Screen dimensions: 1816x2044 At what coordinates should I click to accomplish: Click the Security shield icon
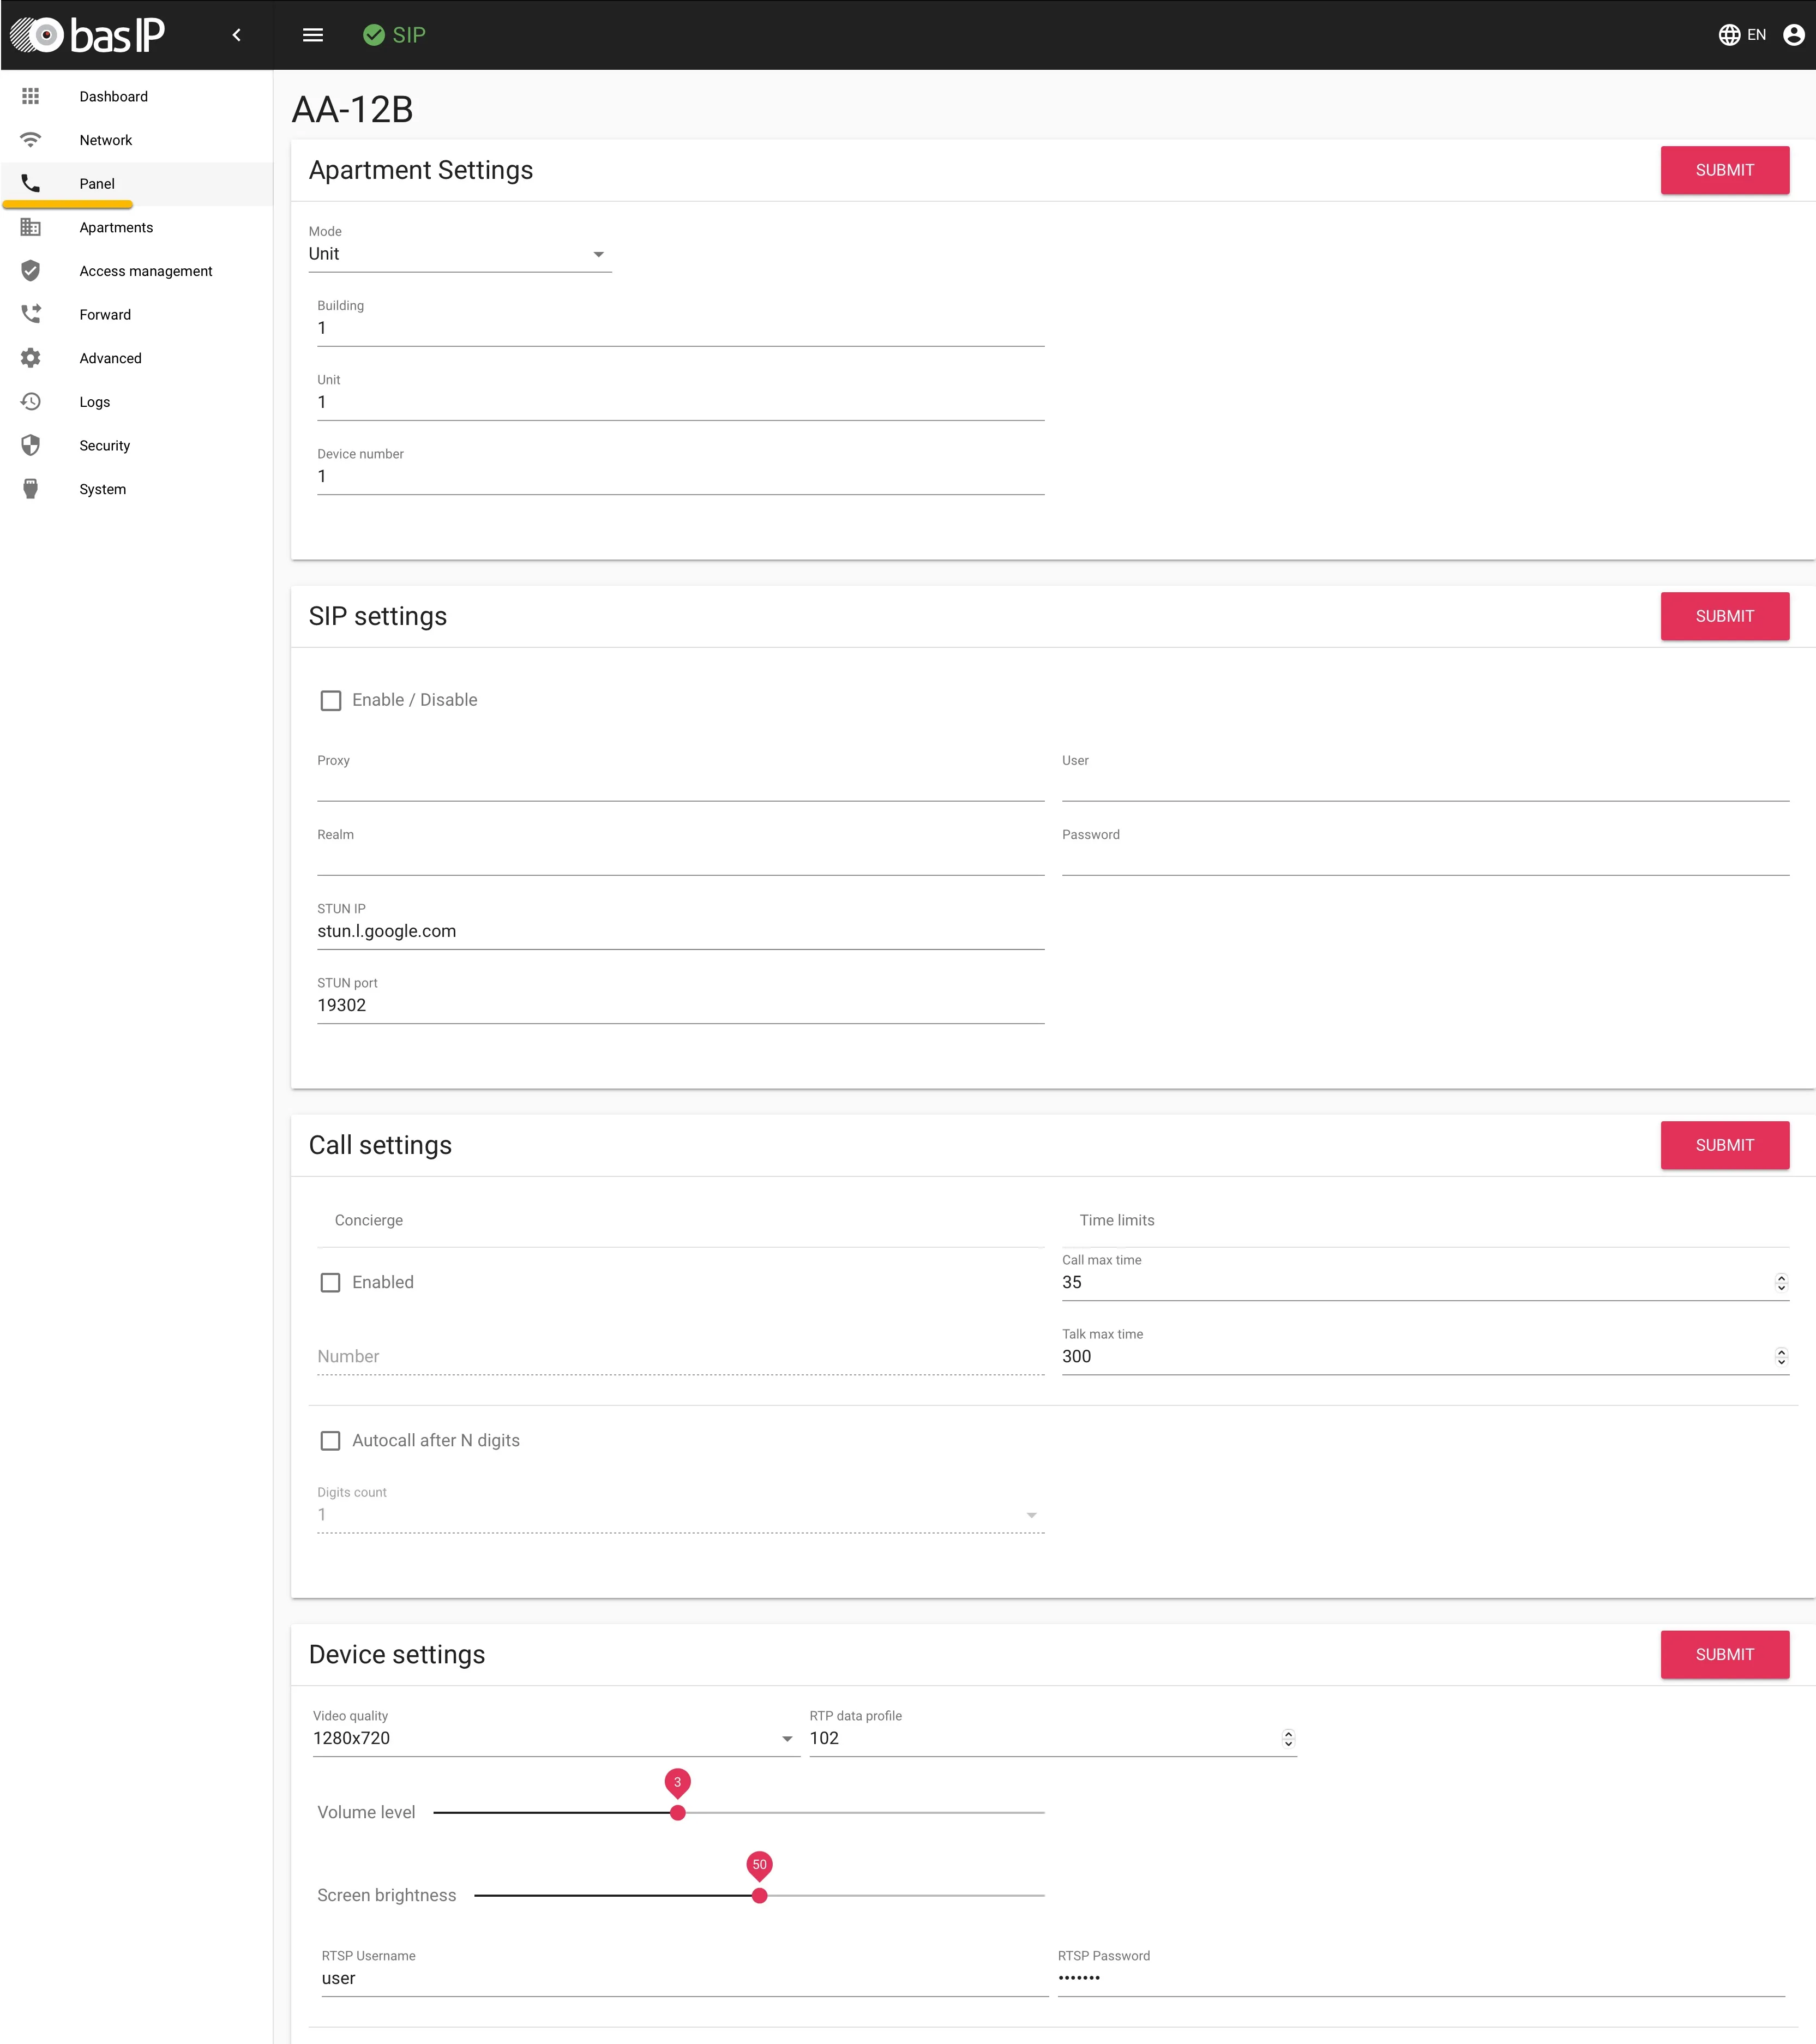pos(31,445)
